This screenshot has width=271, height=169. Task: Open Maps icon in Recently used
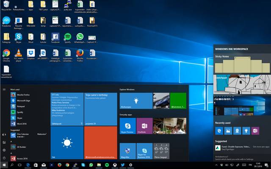click(x=237, y=131)
